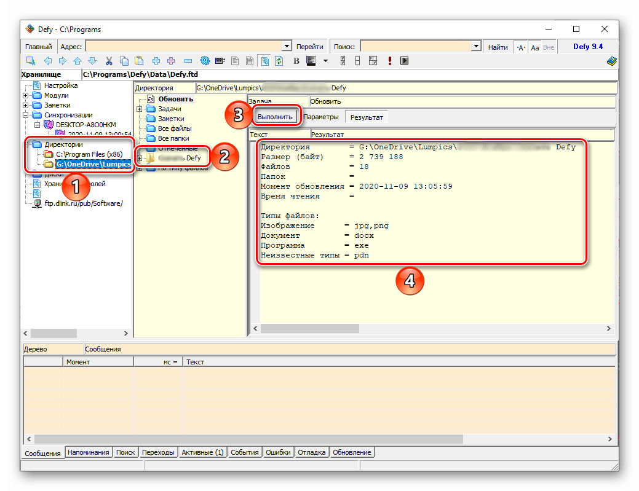Toggle the Aa case-sensitive search option
Image resolution: width=639 pixels, height=491 pixels.
point(534,47)
